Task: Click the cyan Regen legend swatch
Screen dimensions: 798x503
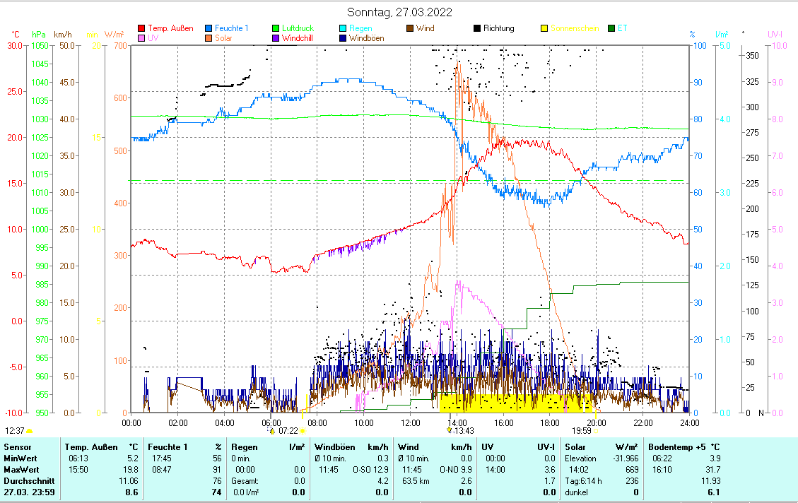Action: (344, 28)
